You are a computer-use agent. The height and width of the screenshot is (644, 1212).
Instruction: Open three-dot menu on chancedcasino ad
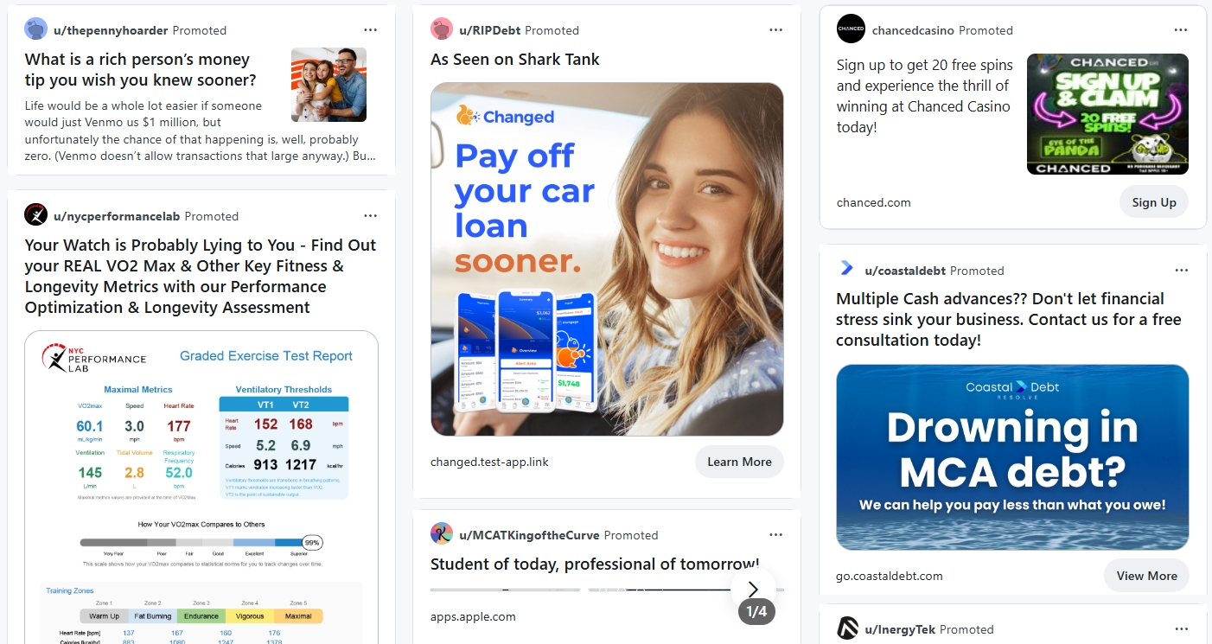point(1181,29)
